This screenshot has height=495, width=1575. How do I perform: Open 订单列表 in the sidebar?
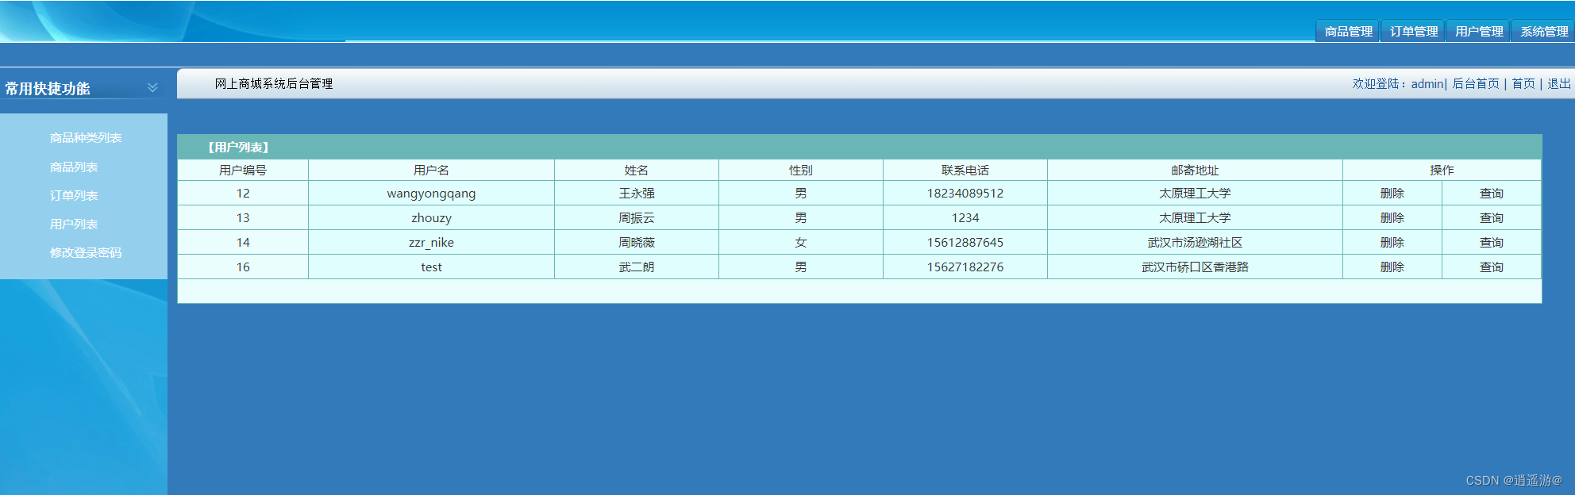coord(74,196)
